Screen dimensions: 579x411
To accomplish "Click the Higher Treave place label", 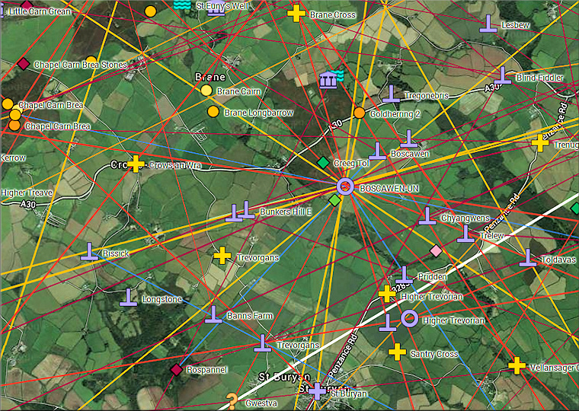I will pyautogui.click(x=27, y=193).
